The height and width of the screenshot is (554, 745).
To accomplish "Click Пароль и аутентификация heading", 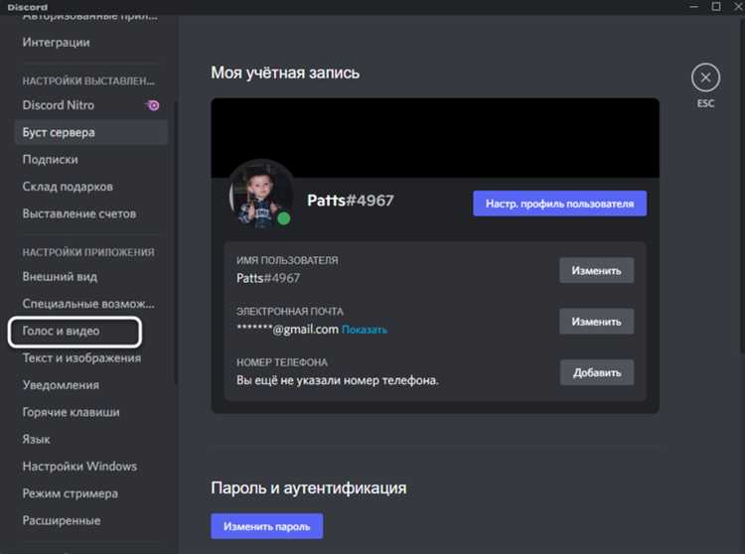I will pyautogui.click(x=309, y=488).
